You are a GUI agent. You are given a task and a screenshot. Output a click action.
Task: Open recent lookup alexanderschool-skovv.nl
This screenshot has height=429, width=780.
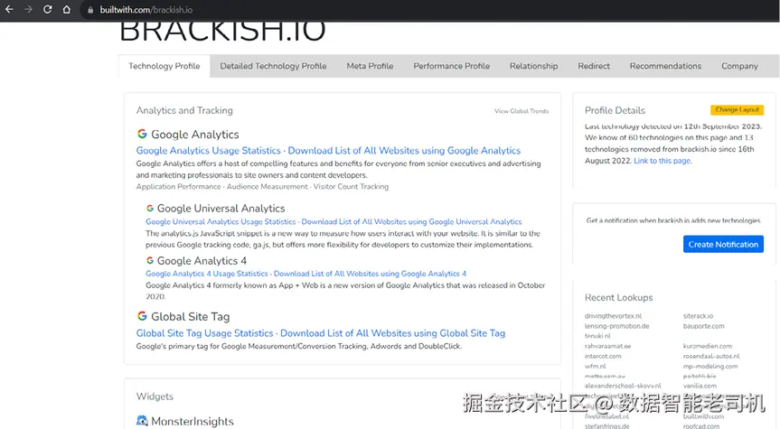(x=623, y=386)
